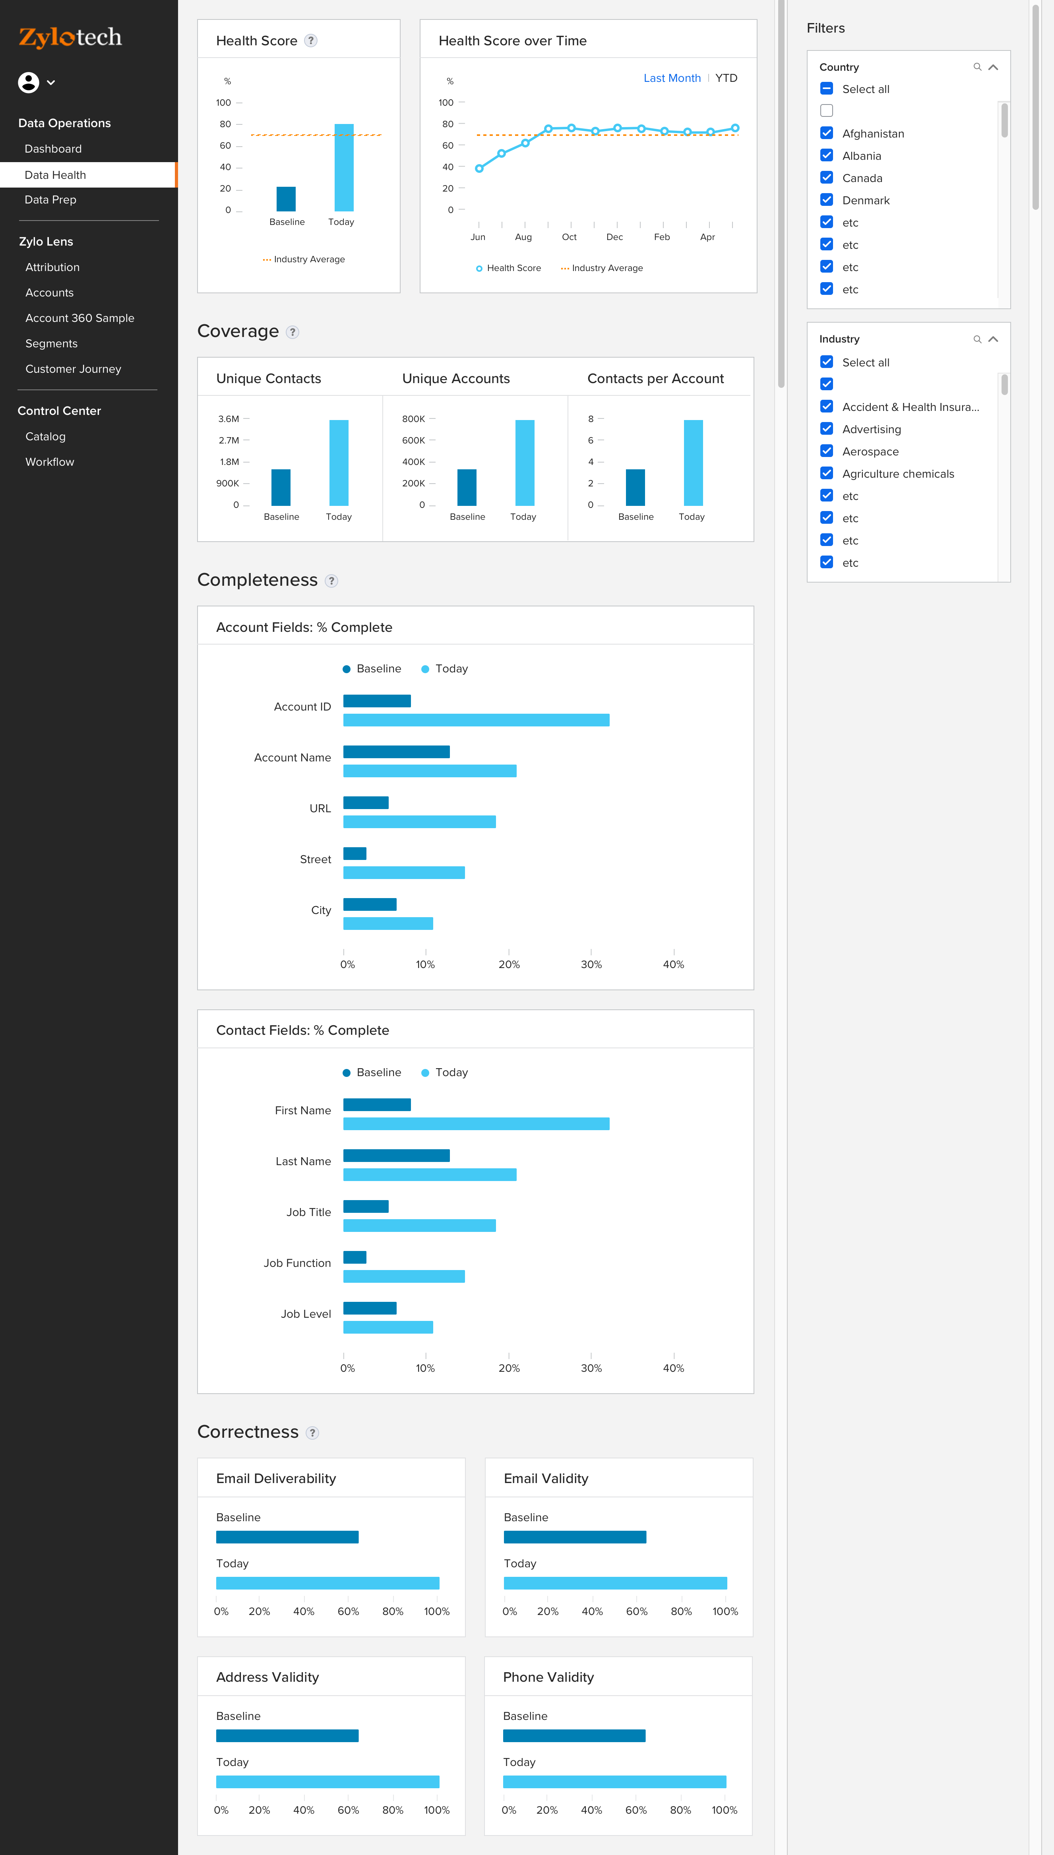Go to Attribution under Zylo Lens

(52, 267)
